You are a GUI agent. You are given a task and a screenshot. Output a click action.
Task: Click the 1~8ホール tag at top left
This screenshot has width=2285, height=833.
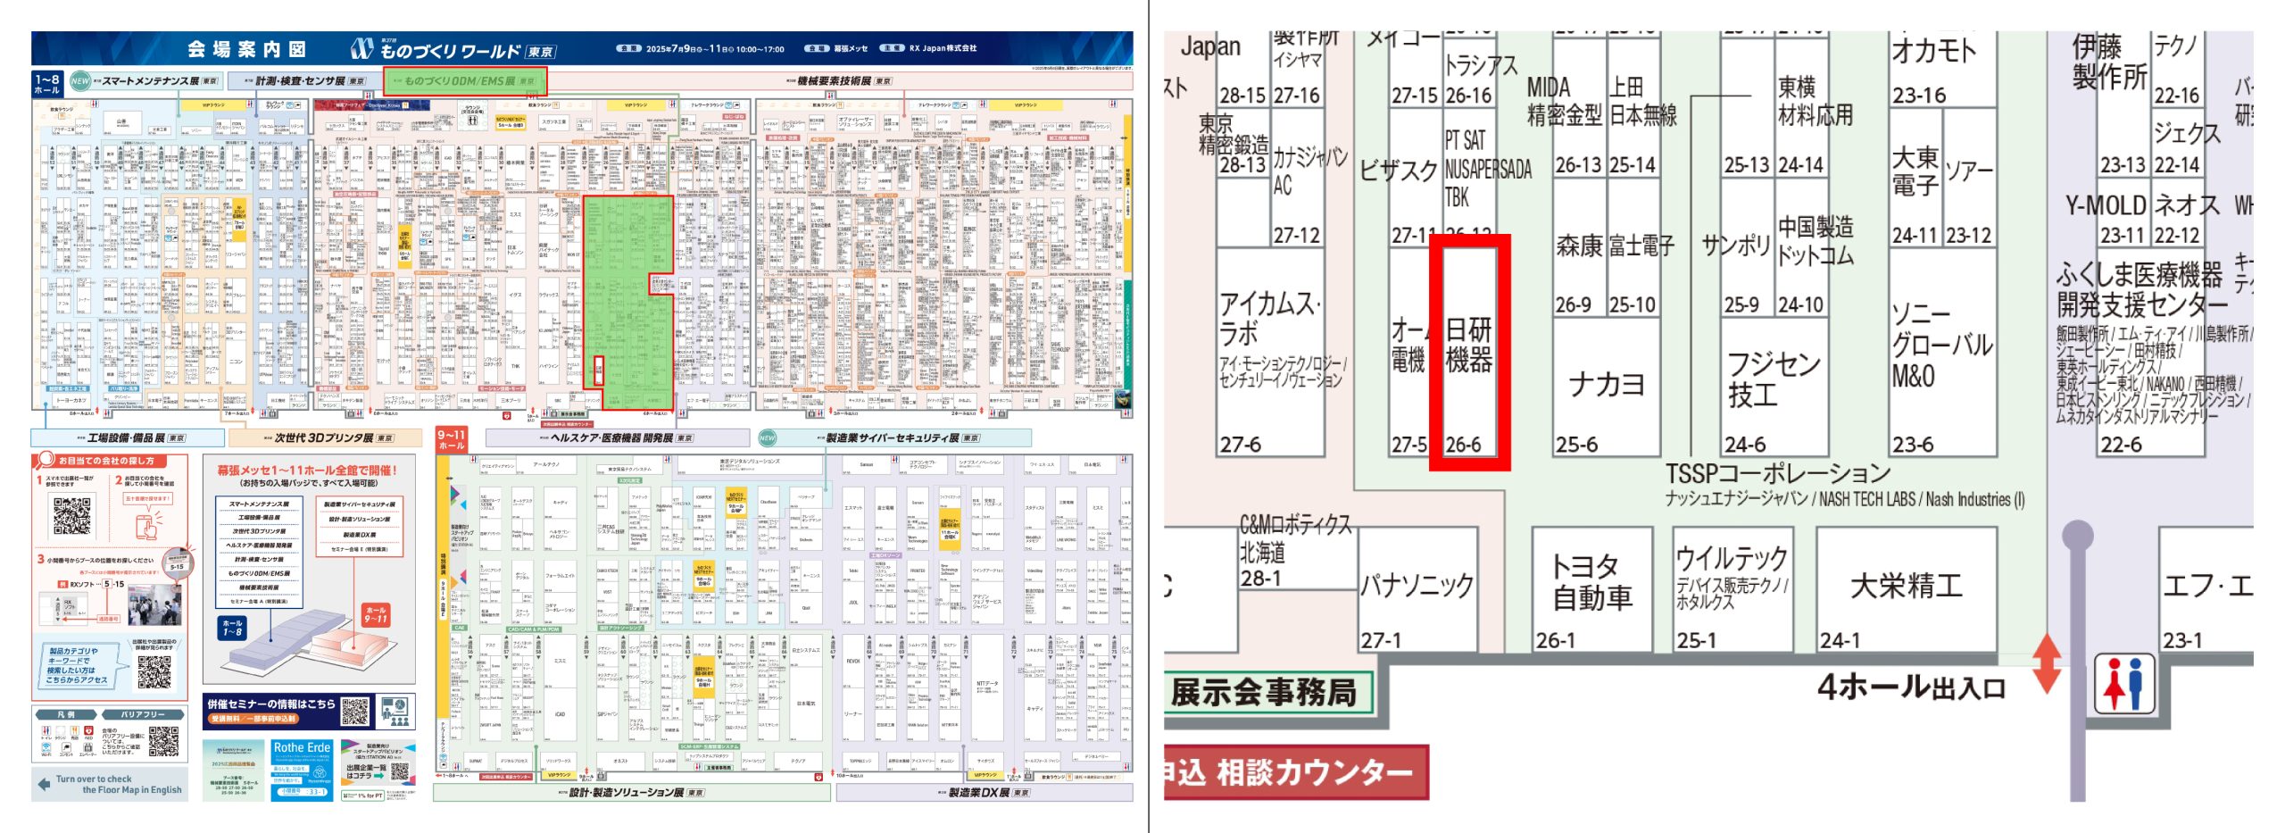tap(47, 84)
